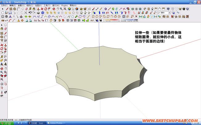The image size is (201, 125).
Task: Switch to Iso view in views toolbar
Action: (145, 9)
